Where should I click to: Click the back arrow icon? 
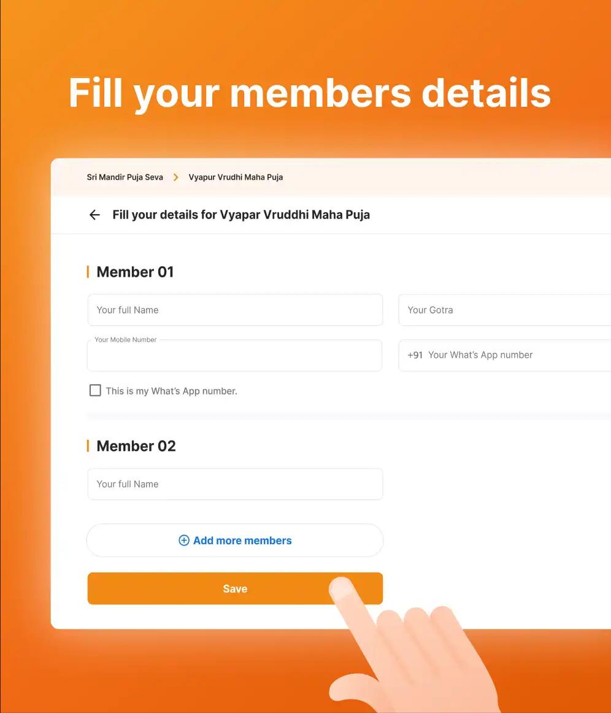(x=94, y=215)
